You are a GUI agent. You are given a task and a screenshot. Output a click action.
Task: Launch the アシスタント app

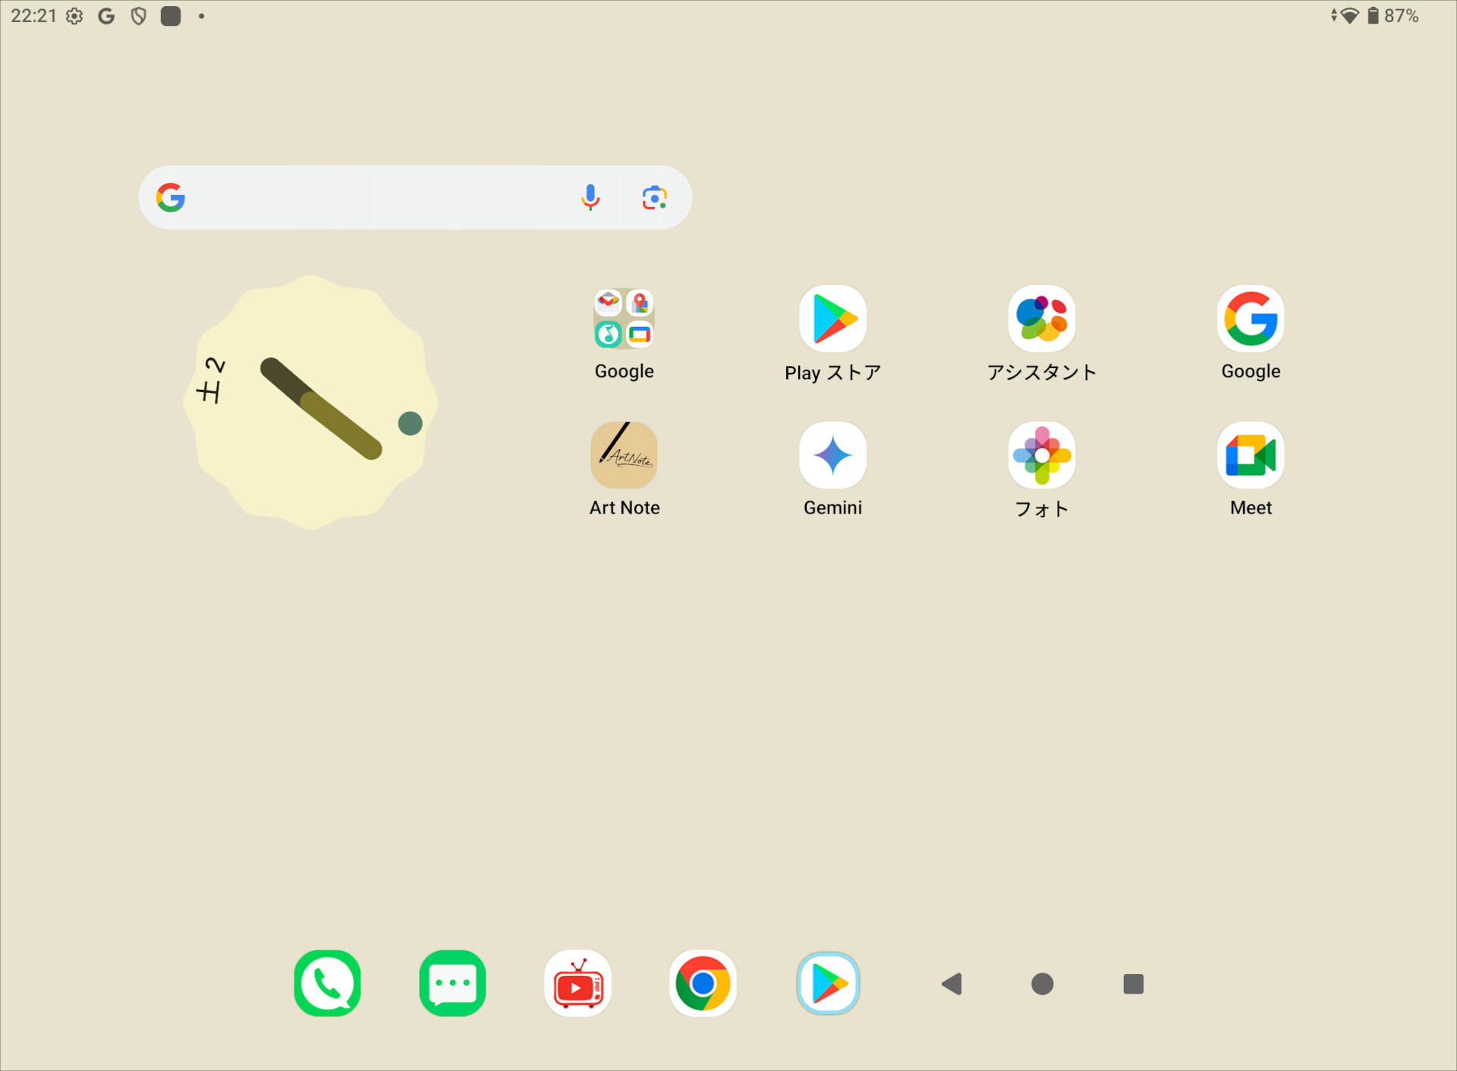click(1042, 319)
